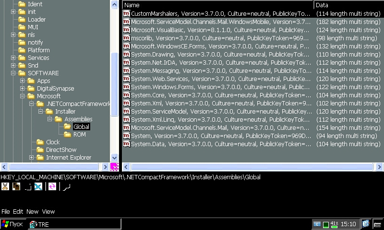
Task: Click the purple Refresh arrows icon
Action: (x=52, y=187)
